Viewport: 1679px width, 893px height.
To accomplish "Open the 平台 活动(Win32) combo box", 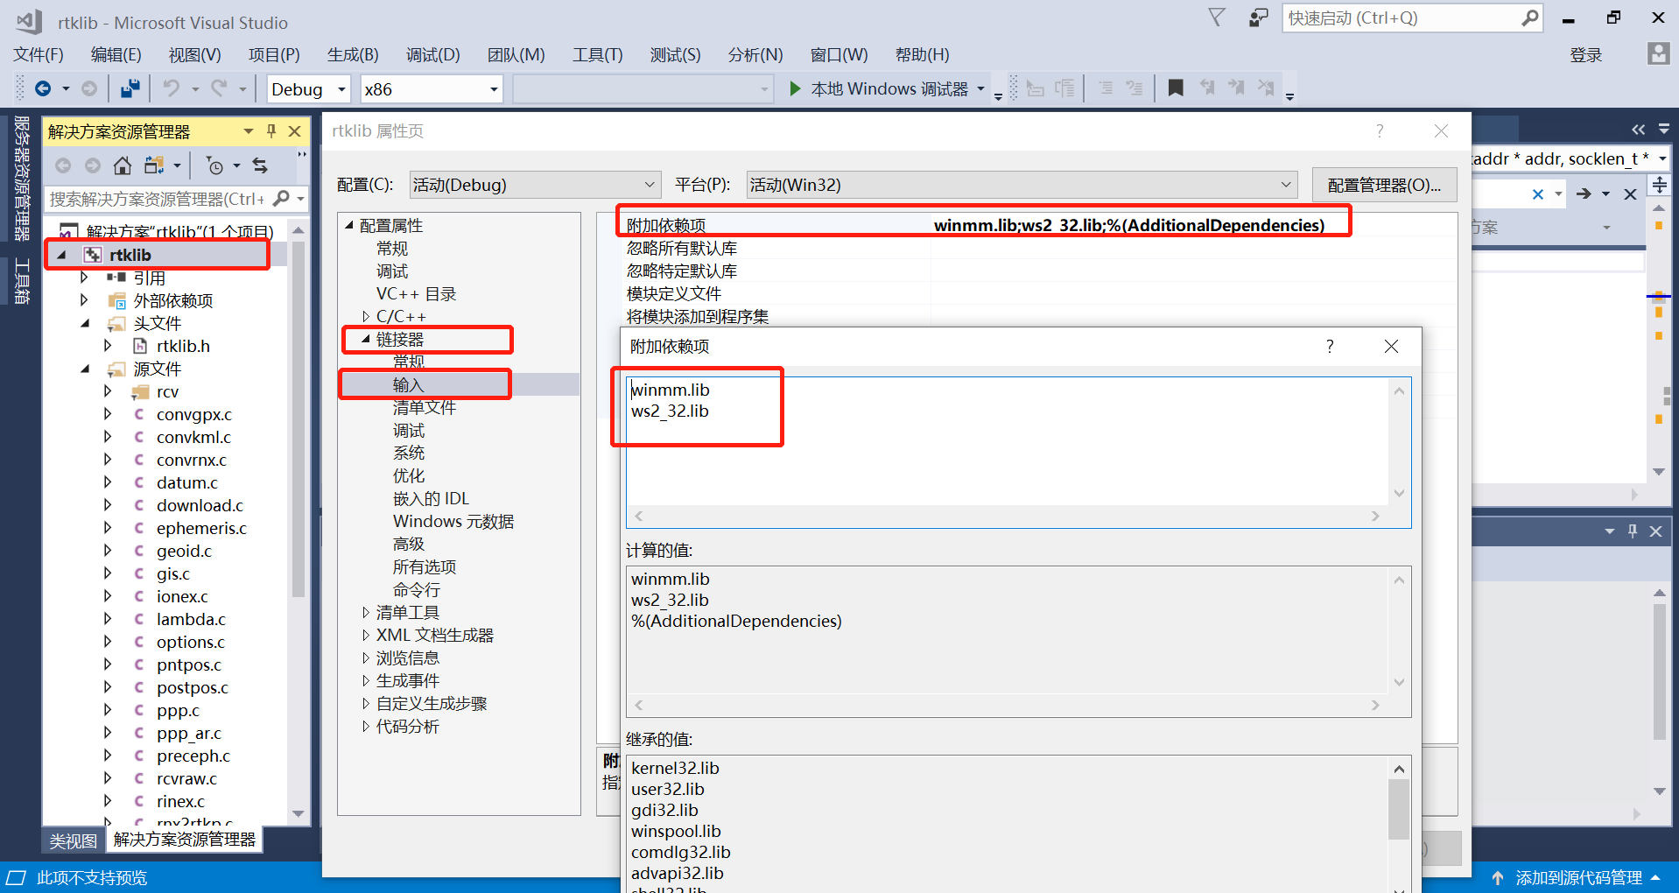I will 1022,185.
